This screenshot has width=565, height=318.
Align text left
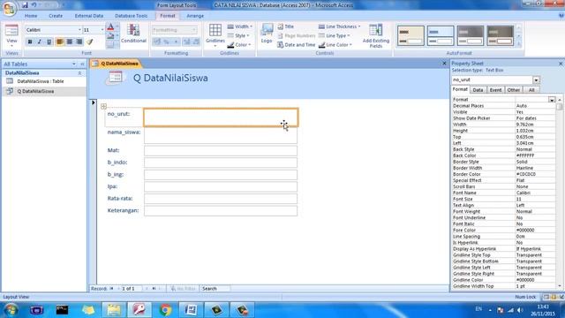tap(60, 42)
